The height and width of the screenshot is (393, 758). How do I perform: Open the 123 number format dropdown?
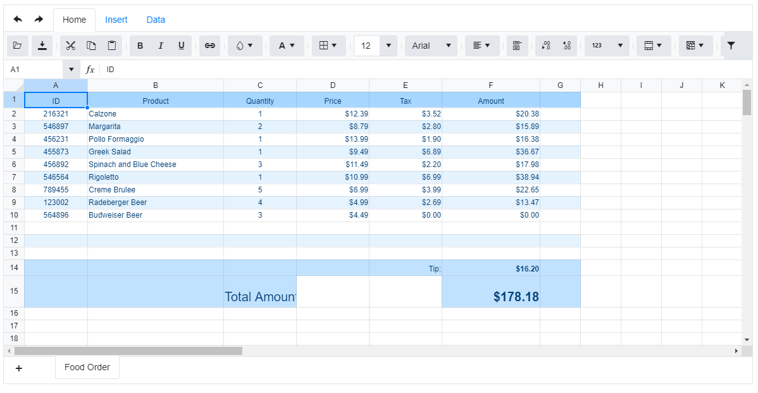click(x=607, y=46)
